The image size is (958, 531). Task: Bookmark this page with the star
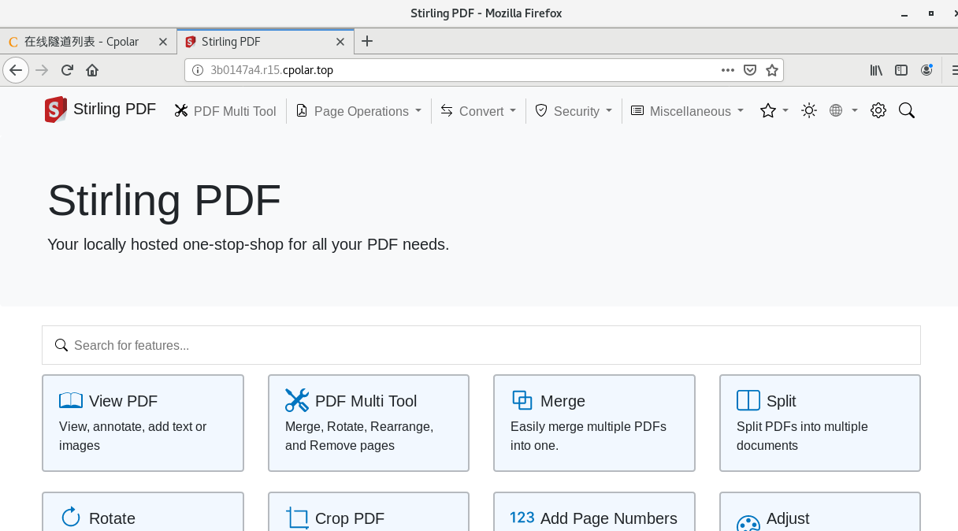(772, 70)
